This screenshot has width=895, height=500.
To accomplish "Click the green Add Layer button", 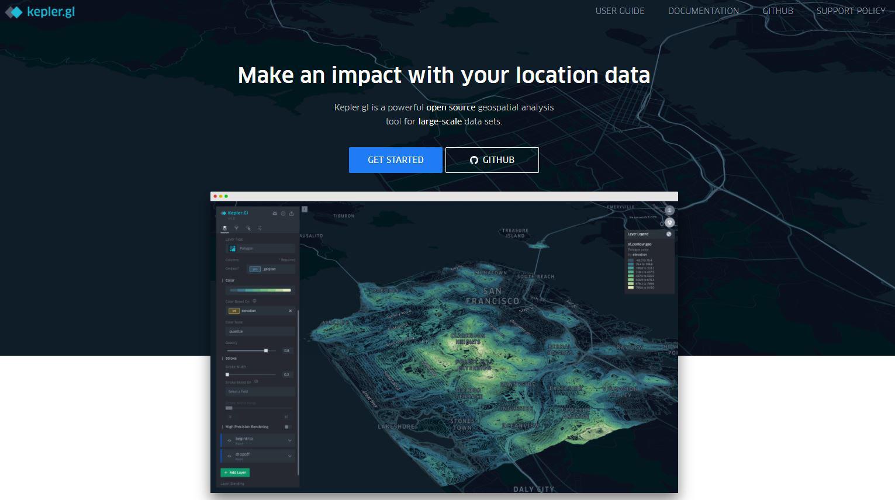I will (235, 473).
